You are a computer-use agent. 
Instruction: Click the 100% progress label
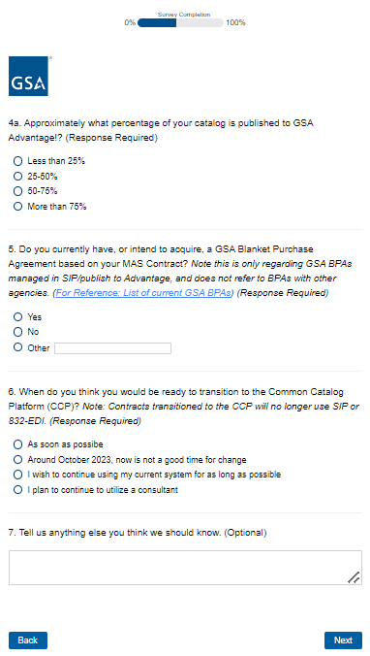coord(235,23)
